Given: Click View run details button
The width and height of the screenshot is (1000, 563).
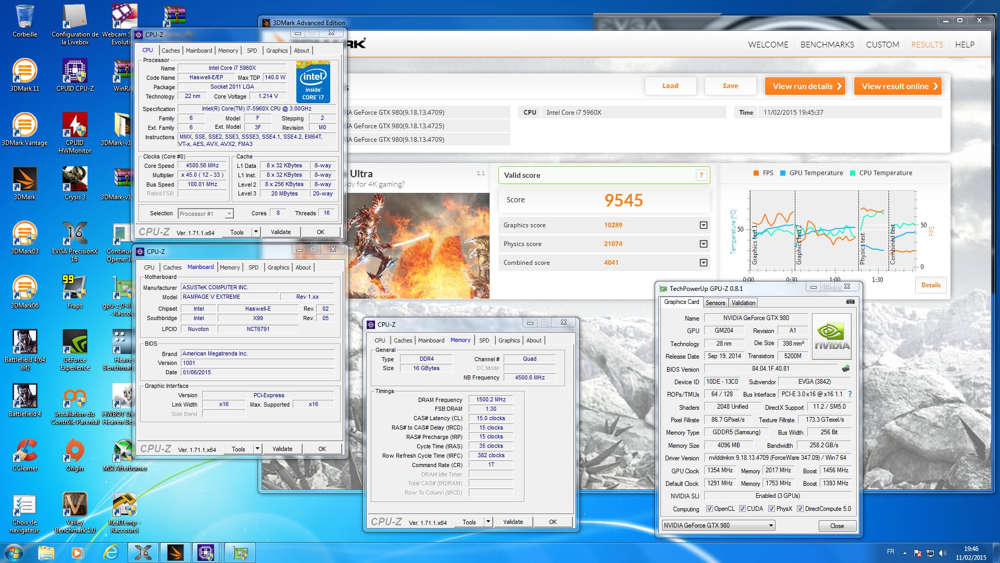Looking at the screenshot, I should click(x=805, y=86).
